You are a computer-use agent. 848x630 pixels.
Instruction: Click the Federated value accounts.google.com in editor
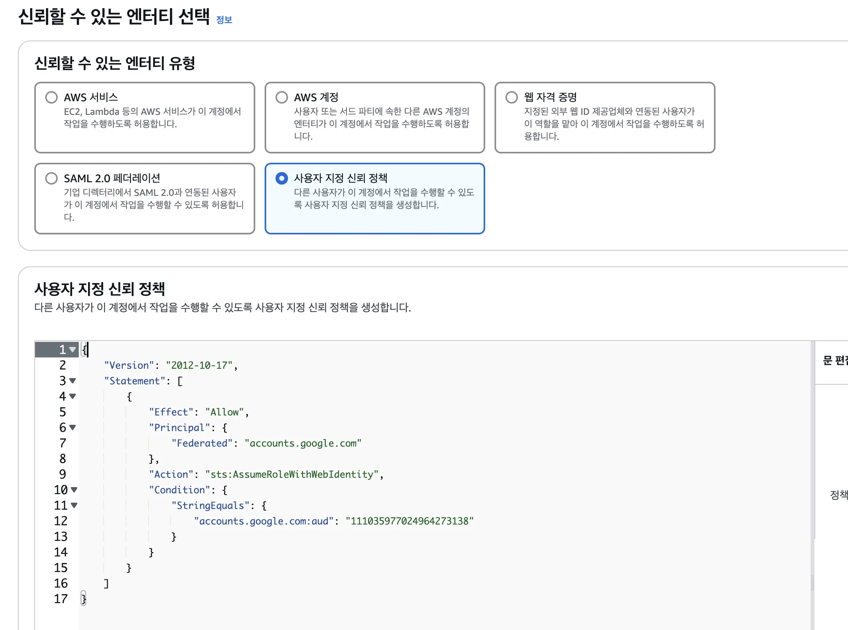(x=303, y=443)
